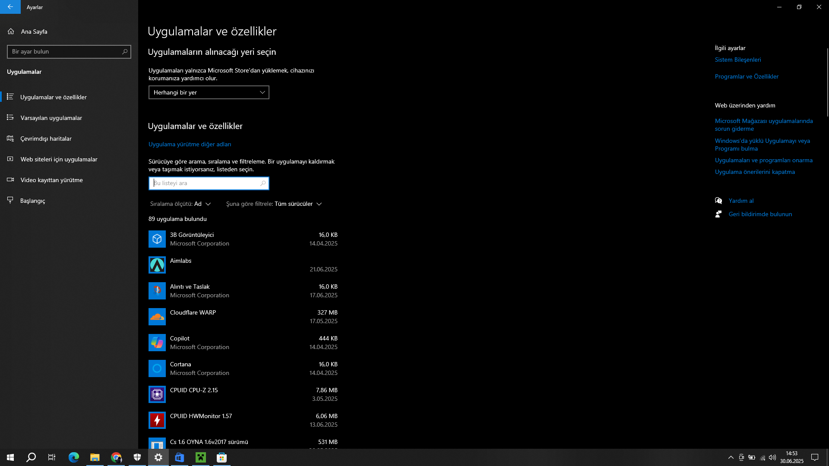This screenshot has width=829, height=466.
Task: Go back using the arrow icon
Action: click(10, 7)
